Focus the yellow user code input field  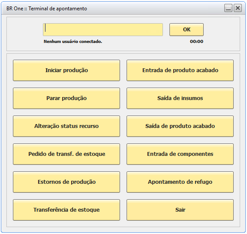[103, 30]
